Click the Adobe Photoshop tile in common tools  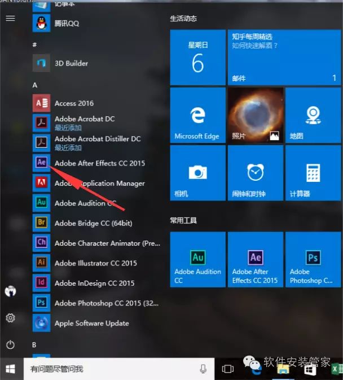coord(312,259)
